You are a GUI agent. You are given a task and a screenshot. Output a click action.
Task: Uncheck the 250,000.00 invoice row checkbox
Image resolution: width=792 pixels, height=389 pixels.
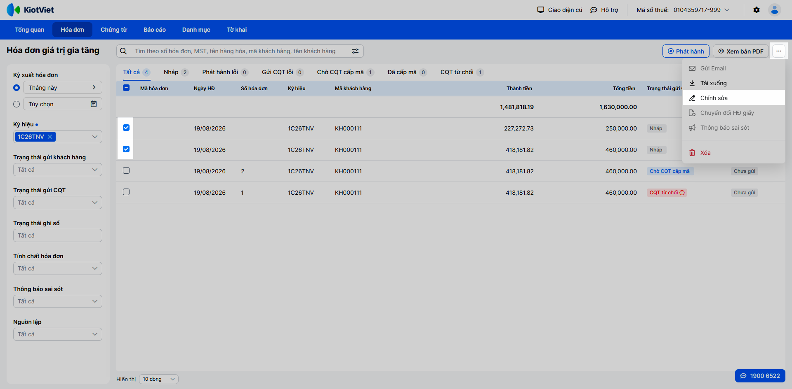click(126, 128)
